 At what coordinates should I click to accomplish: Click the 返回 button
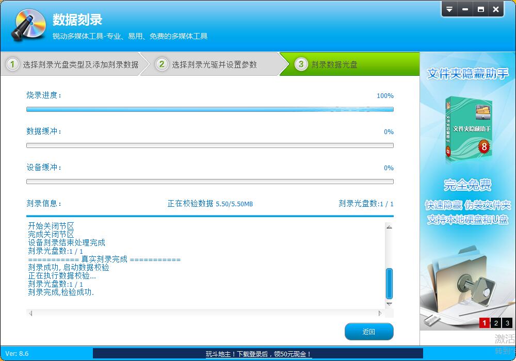point(368,332)
